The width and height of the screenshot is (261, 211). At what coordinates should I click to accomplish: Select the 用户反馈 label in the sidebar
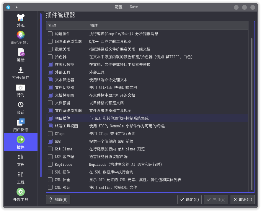pyautogui.click(x=21, y=130)
